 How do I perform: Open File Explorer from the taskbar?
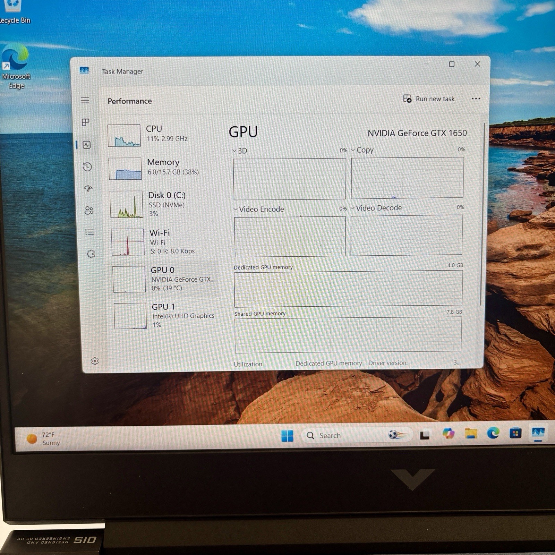tap(471, 433)
